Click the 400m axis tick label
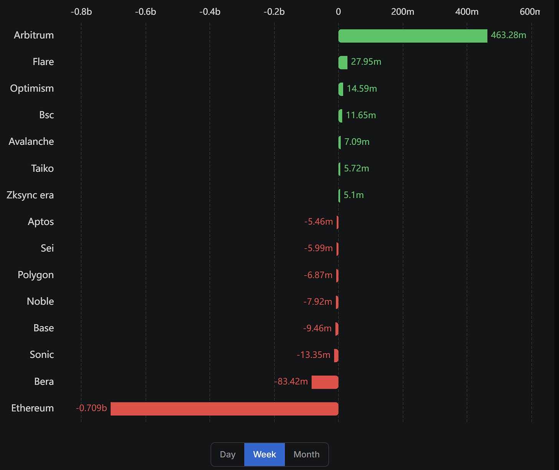This screenshot has height=470, width=559. pos(467,12)
